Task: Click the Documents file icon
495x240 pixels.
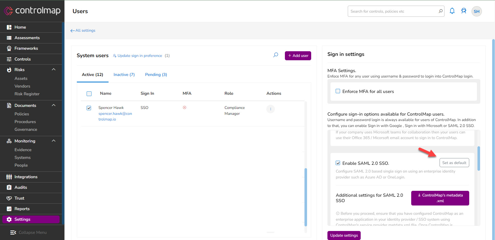Action: 9,105
